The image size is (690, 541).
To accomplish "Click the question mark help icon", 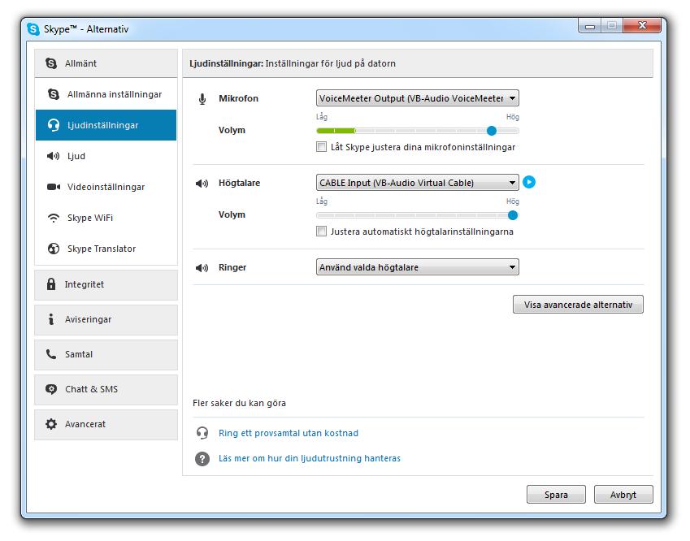I will coord(202,459).
